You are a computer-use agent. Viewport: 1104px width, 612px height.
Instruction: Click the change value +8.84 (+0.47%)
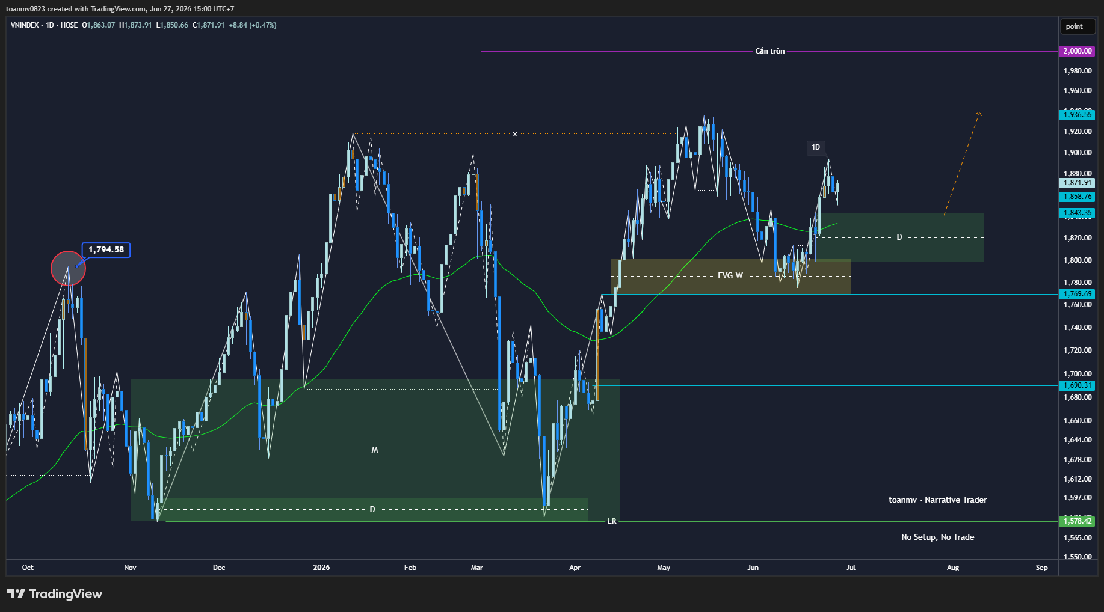(253, 25)
